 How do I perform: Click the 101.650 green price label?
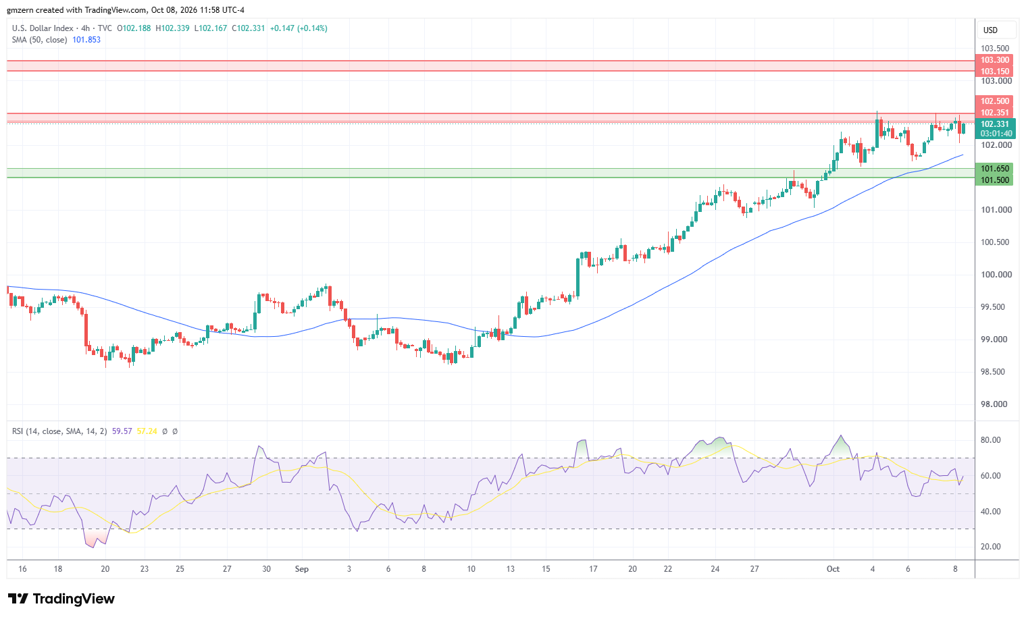995,169
